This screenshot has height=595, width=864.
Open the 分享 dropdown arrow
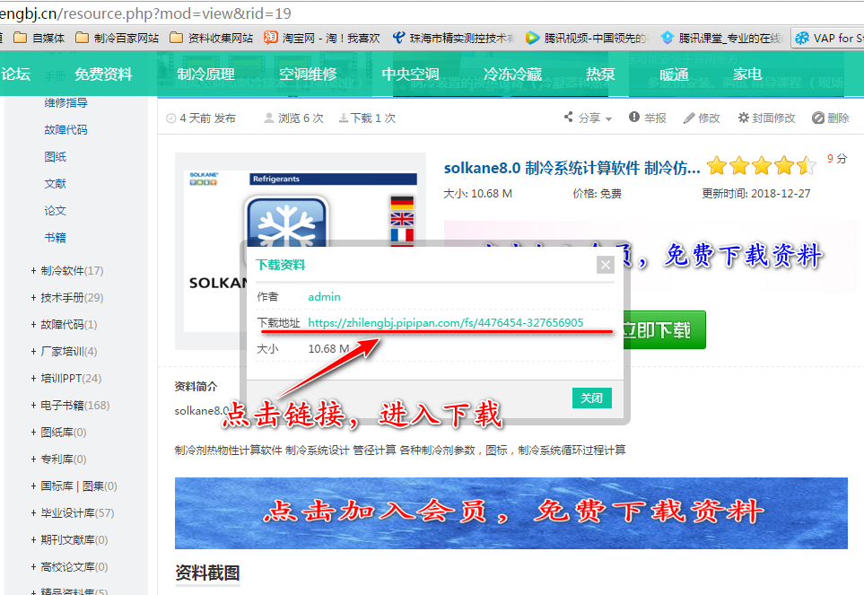pyautogui.click(x=608, y=119)
